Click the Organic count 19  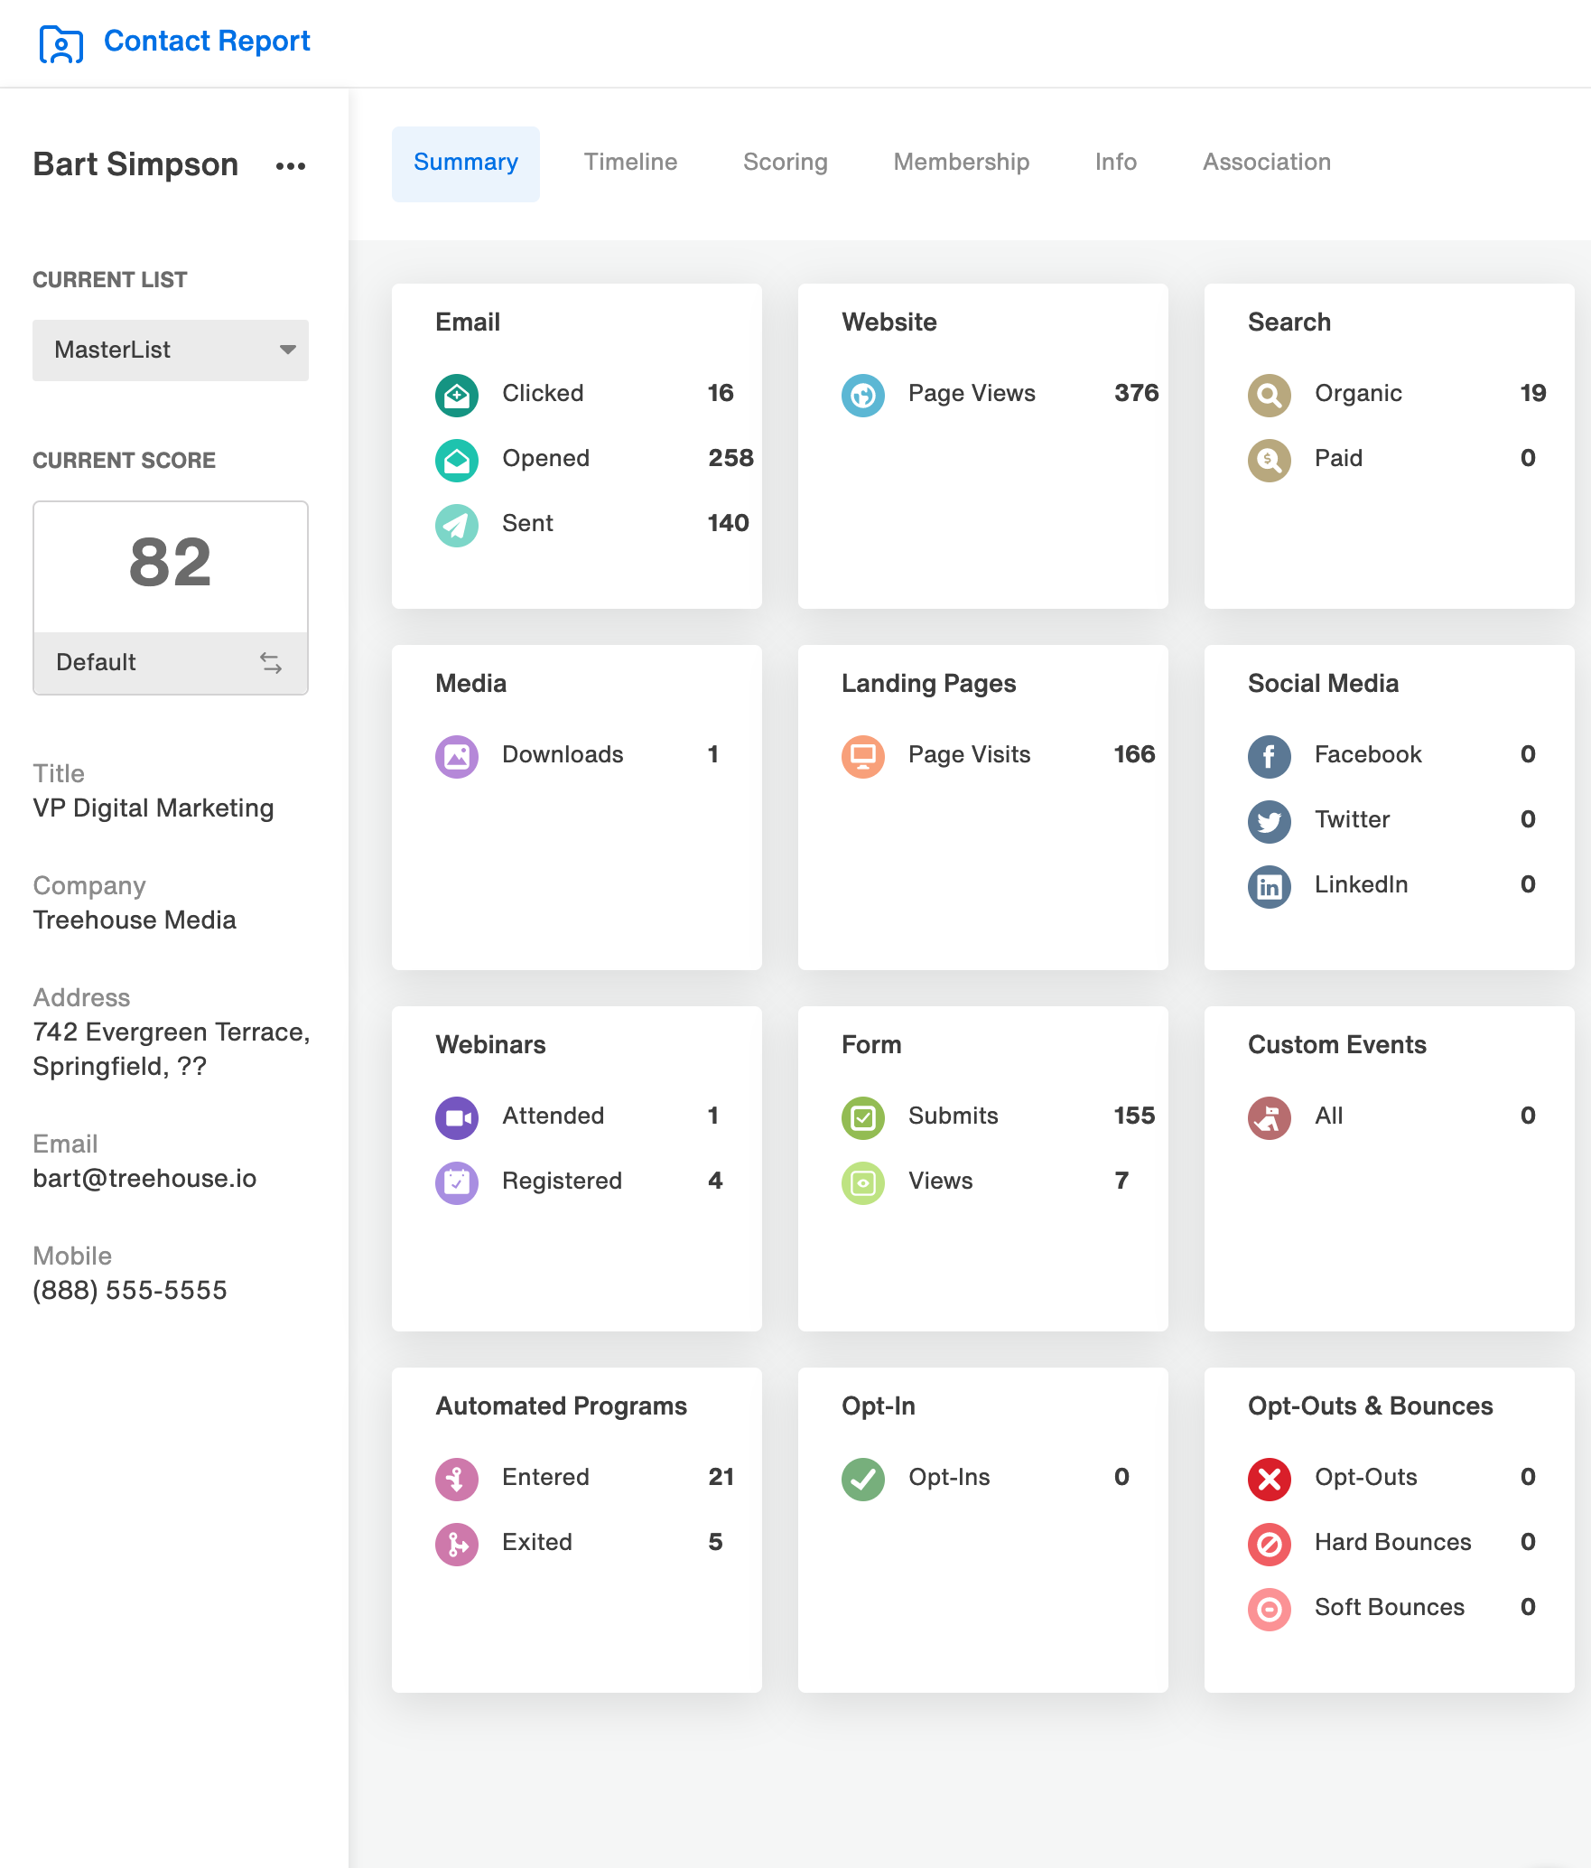[x=1533, y=393]
